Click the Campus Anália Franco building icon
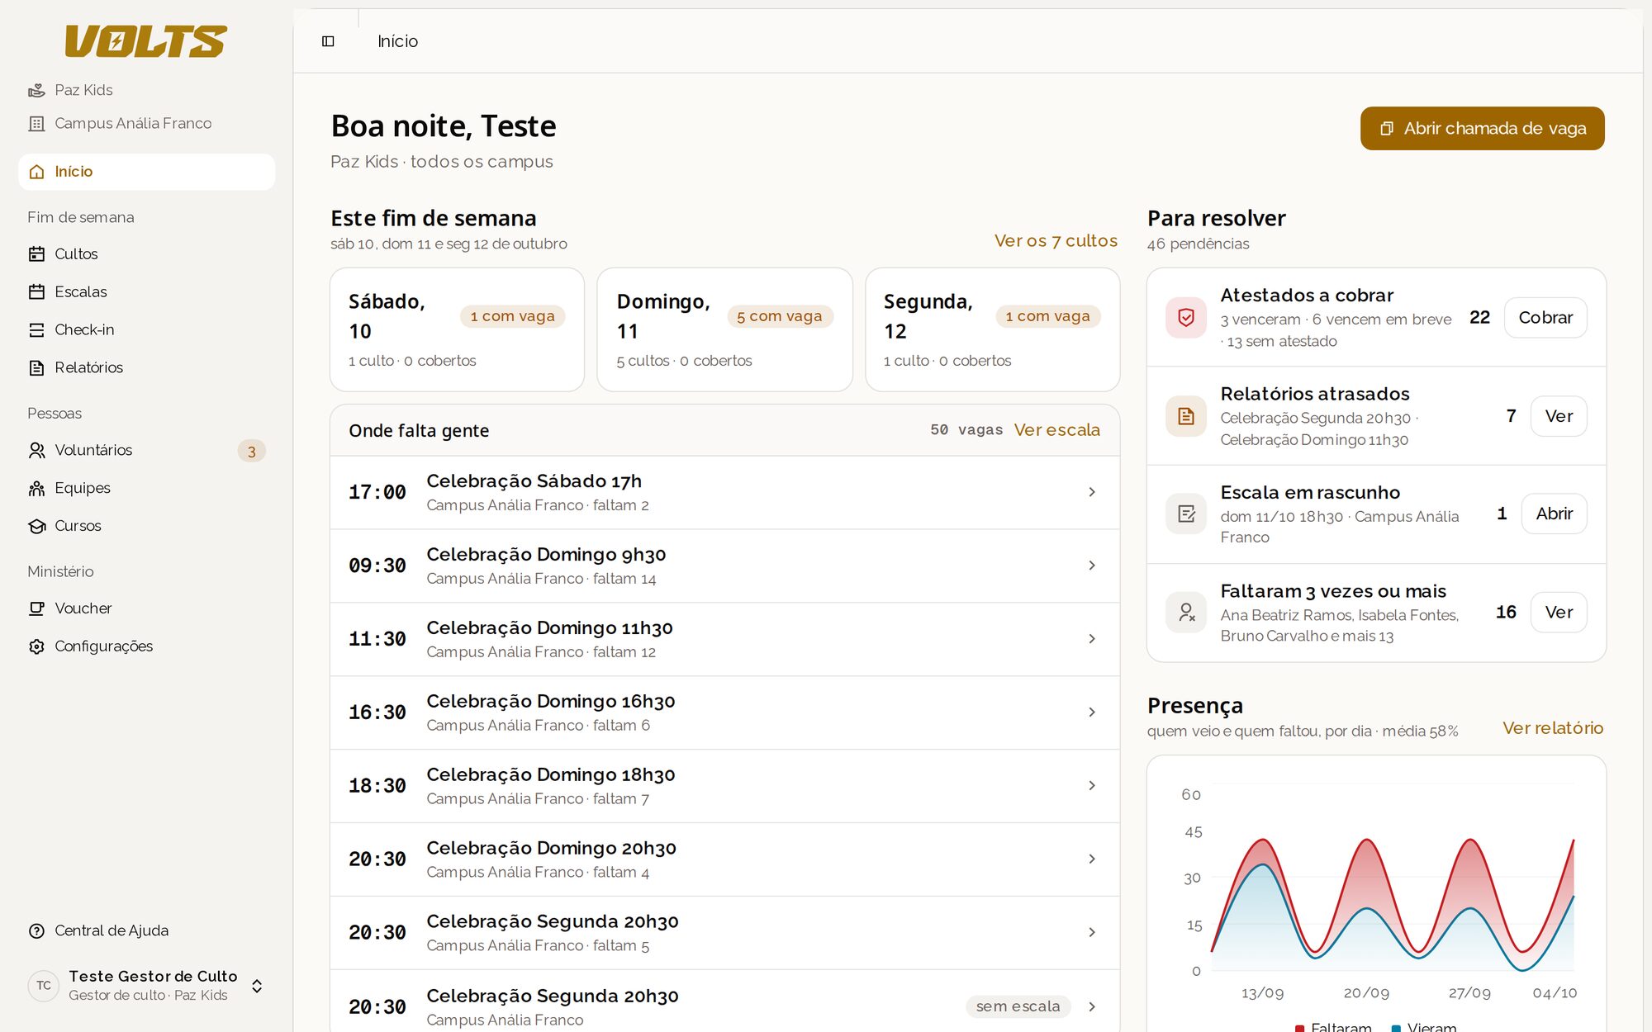This screenshot has height=1032, width=1652. click(36, 124)
